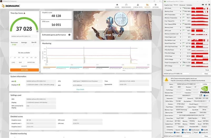
Task: Toggle the CUDA checkbox
Action: point(183,130)
